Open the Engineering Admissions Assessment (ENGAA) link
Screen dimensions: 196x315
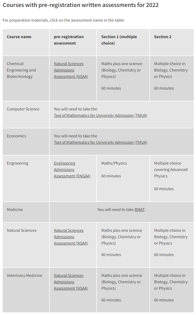[x=72, y=170]
